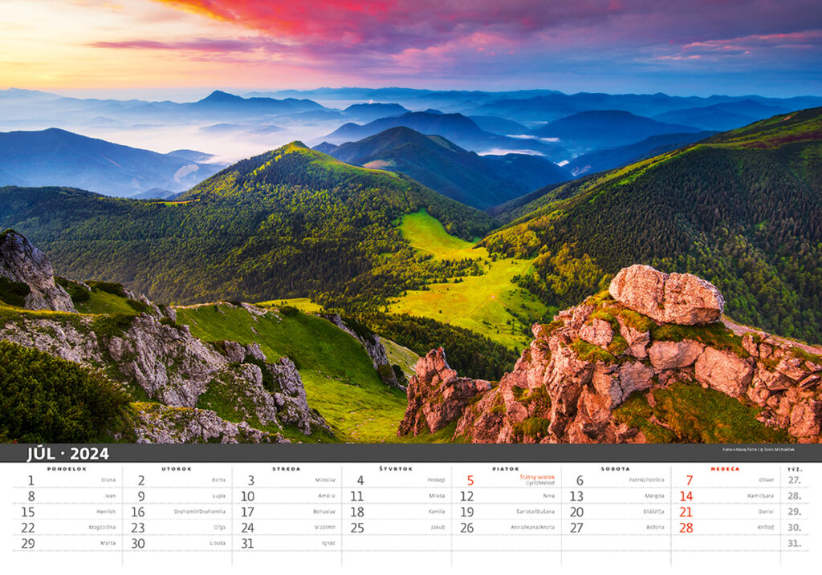
Task: Choose Saturday the 13th
Action: [x=576, y=496]
